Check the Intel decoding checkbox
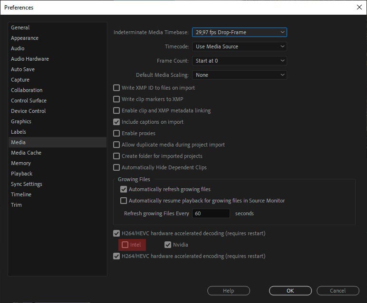 (125, 245)
